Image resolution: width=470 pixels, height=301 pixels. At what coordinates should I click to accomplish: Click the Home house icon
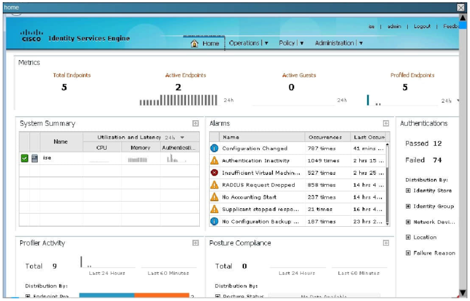194,43
